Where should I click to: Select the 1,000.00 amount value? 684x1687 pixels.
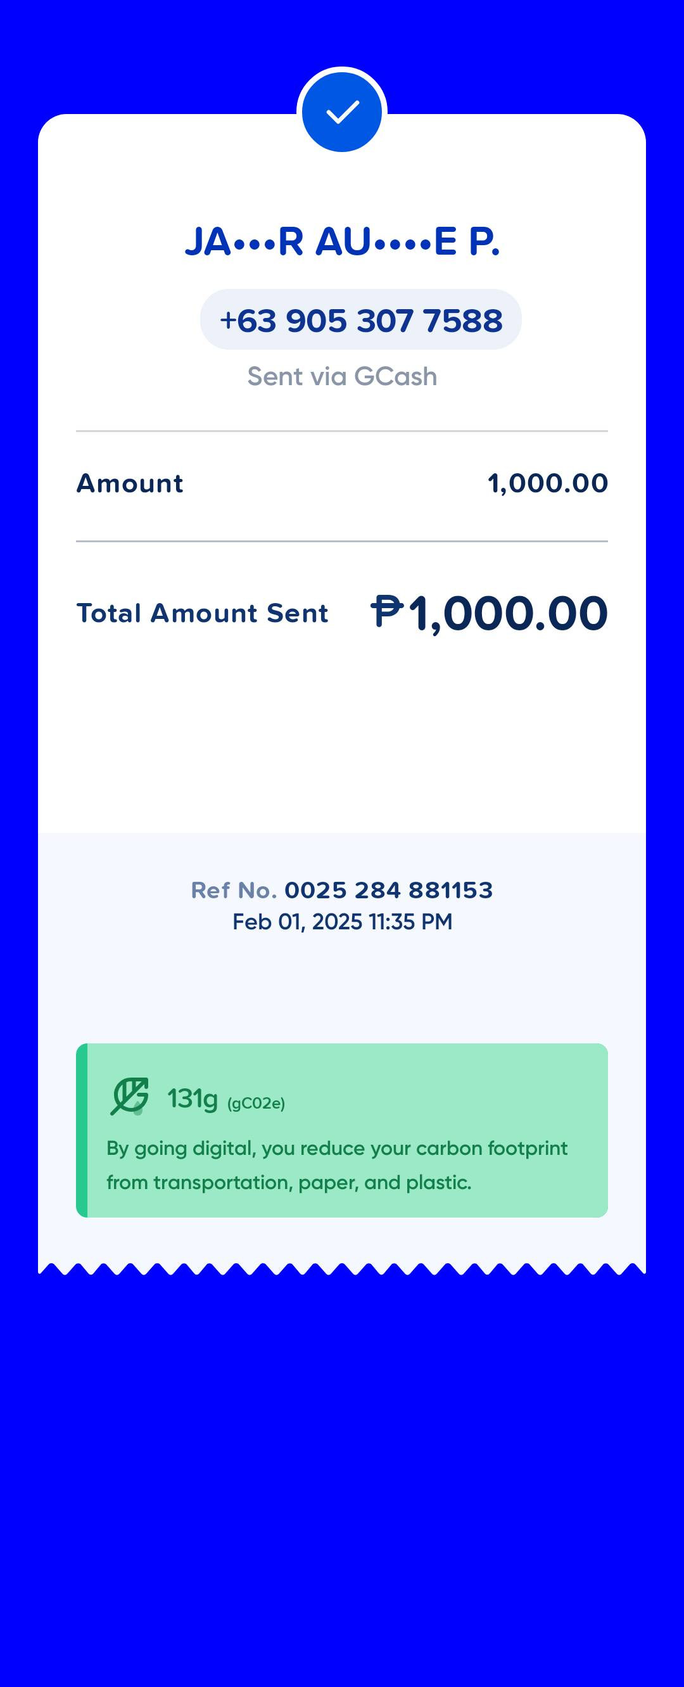547,483
